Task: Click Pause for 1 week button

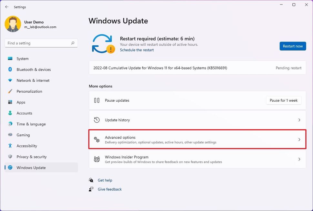Action: click(x=284, y=100)
